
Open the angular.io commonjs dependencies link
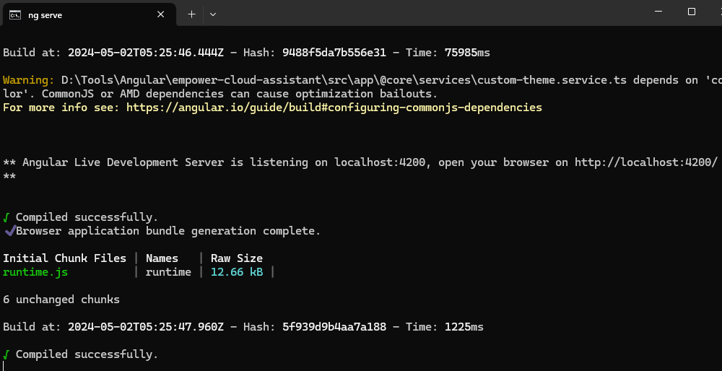(x=334, y=108)
